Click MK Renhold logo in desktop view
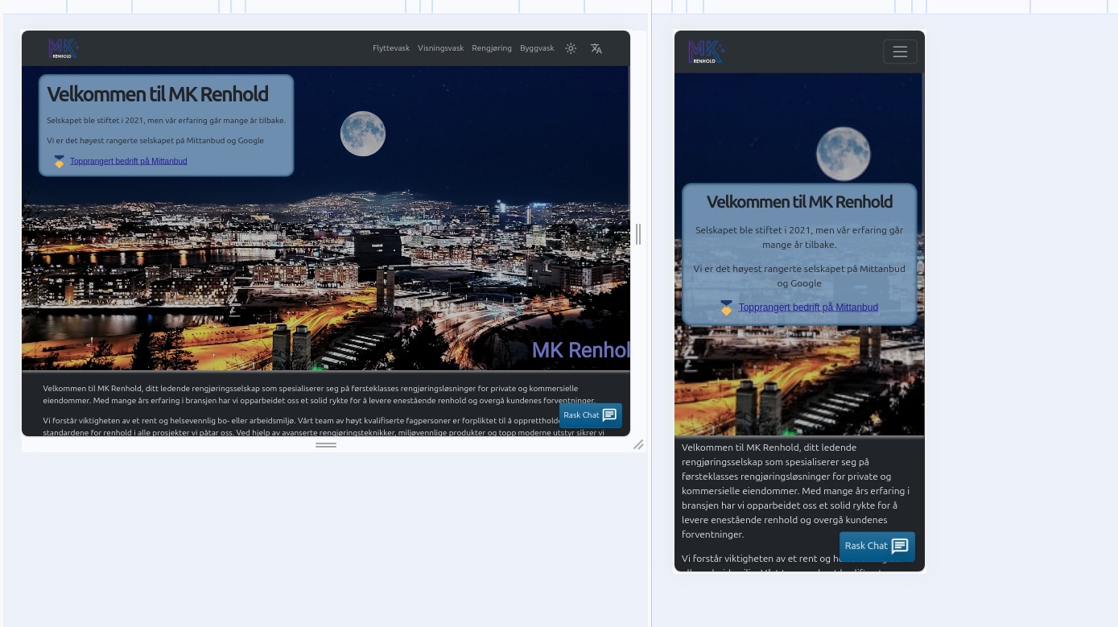The width and height of the screenshot is (1118, 627). tap(63, 49)
